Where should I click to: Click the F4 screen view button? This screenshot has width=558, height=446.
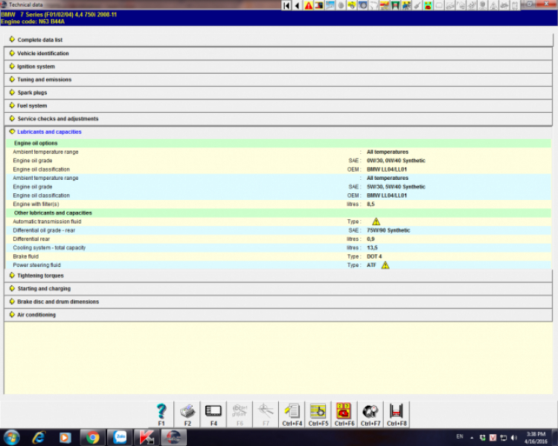point(214,414)
